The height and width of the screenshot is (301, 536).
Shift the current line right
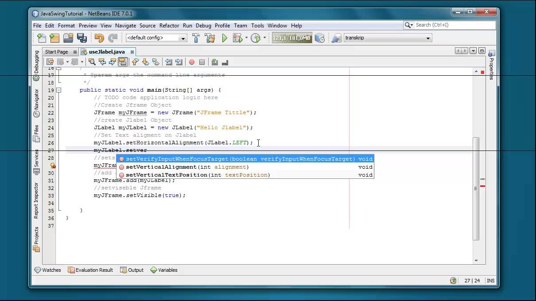[179, 62]
